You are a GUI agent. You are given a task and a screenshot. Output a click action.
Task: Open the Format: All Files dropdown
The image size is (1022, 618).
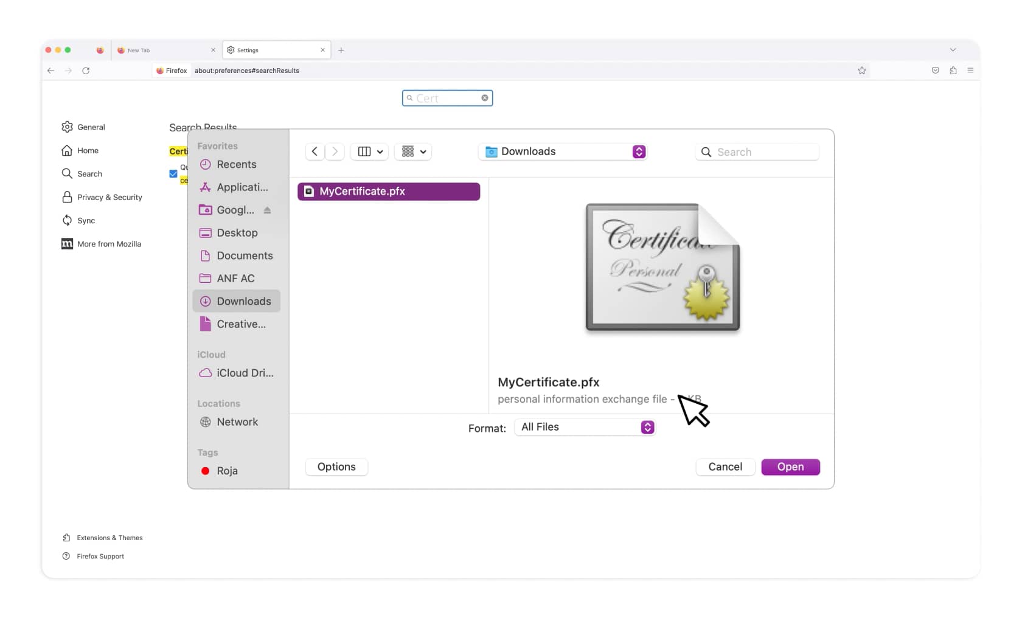tap(585, 427)
